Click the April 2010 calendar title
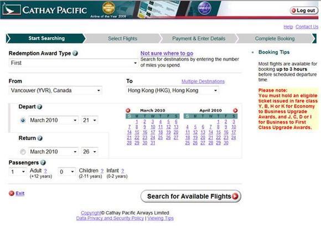The height and width of the screenshot is (230, 321). coord(210,110)
